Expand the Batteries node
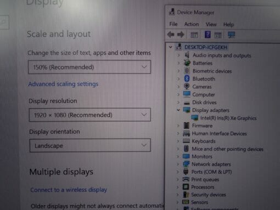 click(x=178, y=63)
